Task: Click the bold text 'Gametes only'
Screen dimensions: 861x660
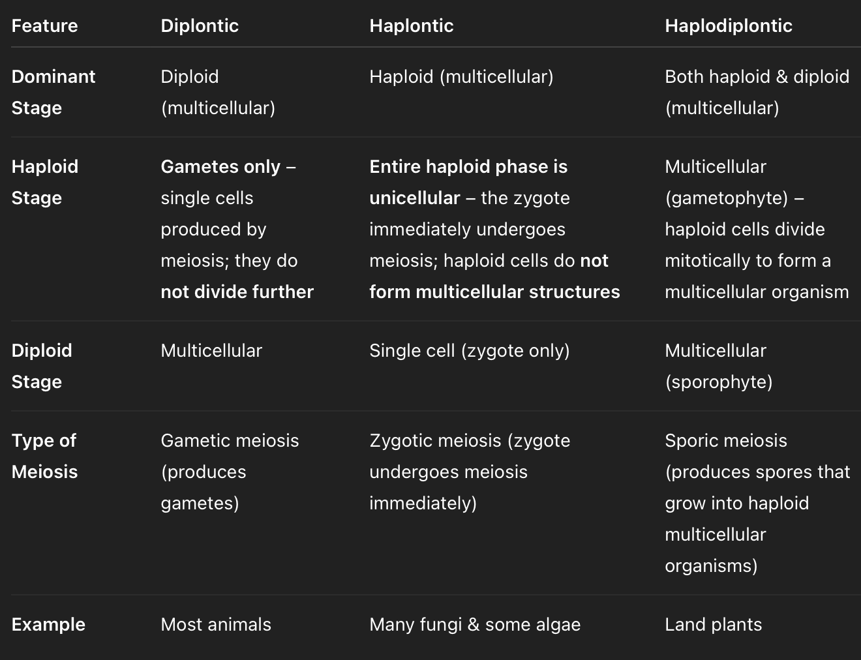Action: (x=220, y=167)
